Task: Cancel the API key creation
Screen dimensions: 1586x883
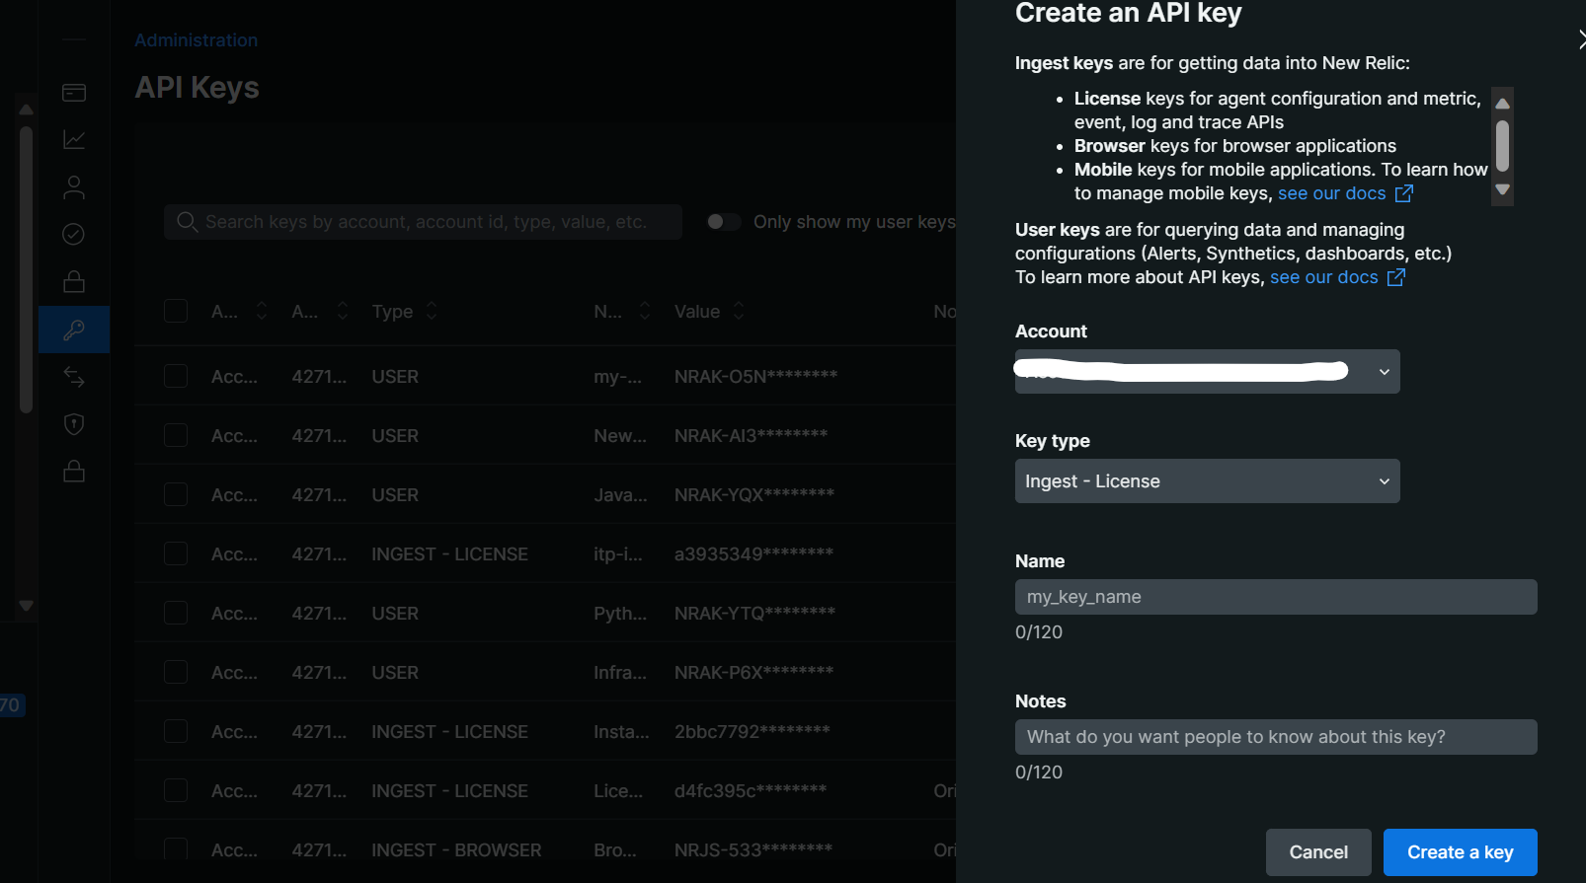Action: (x=1317, y=852)
